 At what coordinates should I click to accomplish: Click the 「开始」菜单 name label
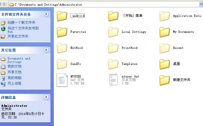[x=132, y=16]
